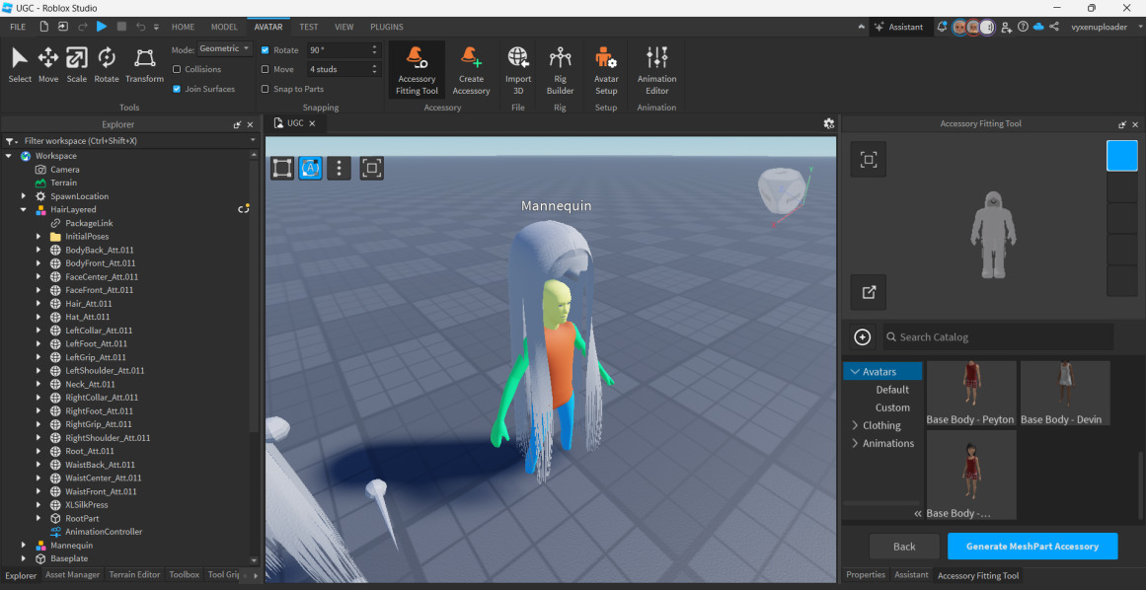Switch to the HOME ribbon tab
Screen dimensions: 1146x590
[x=183, y=27]
